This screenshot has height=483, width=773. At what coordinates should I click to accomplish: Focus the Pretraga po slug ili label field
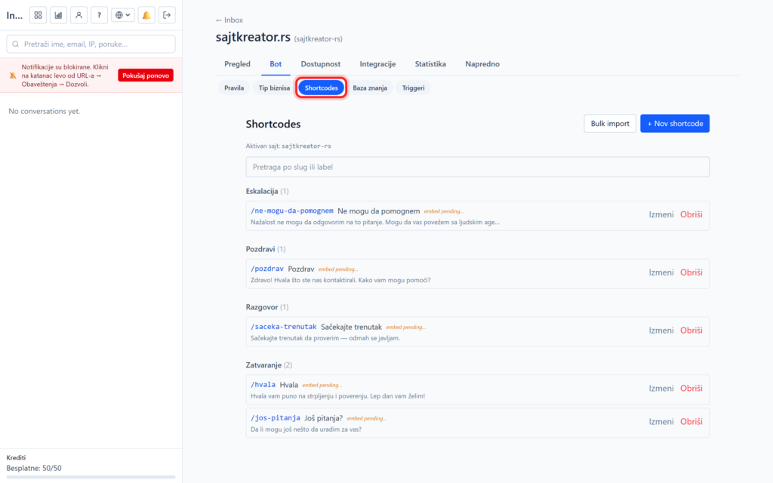pos(477,167)
